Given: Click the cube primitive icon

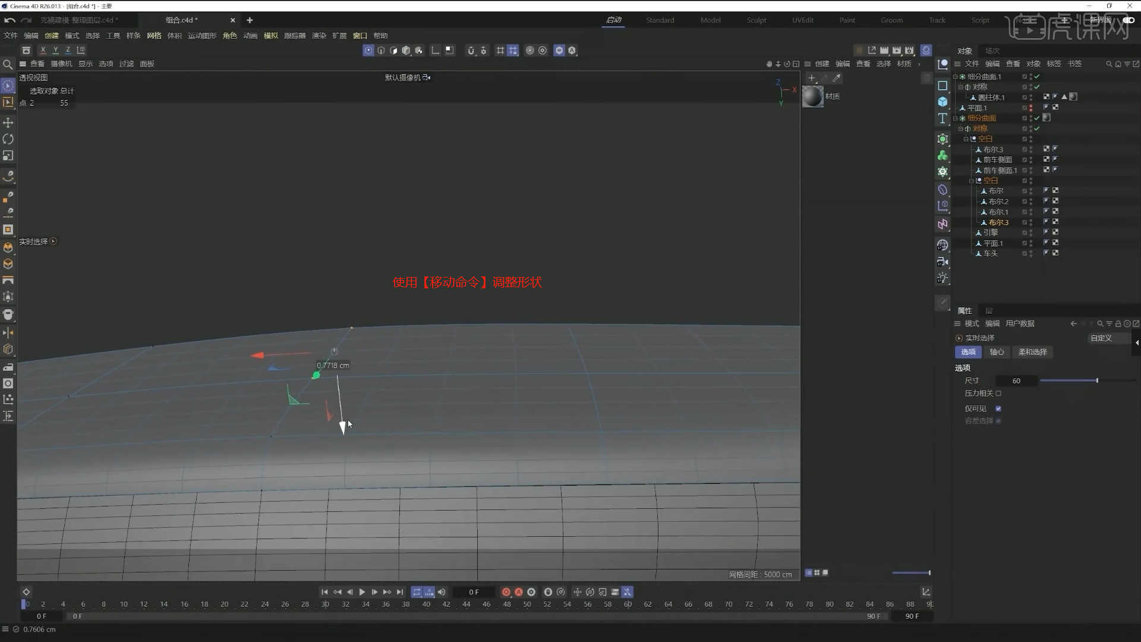Looking at the screenshot, I should coord(943,102).
